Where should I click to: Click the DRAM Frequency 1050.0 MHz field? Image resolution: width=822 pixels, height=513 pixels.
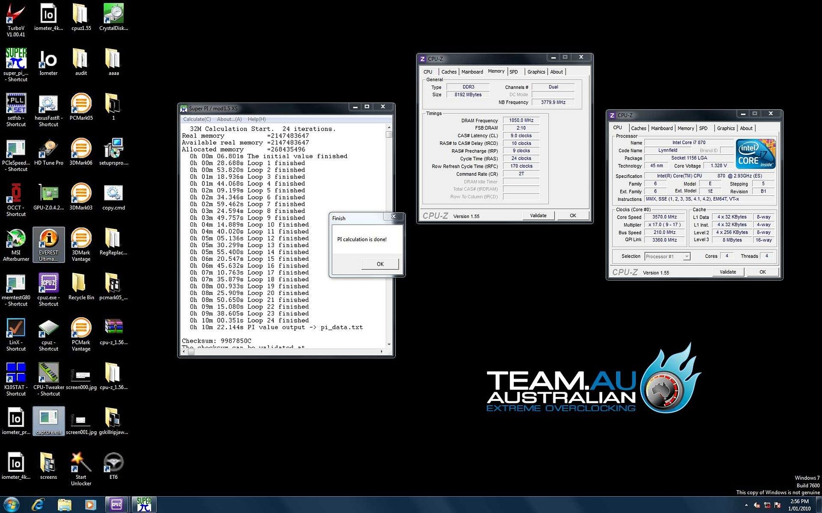[521, 121]
